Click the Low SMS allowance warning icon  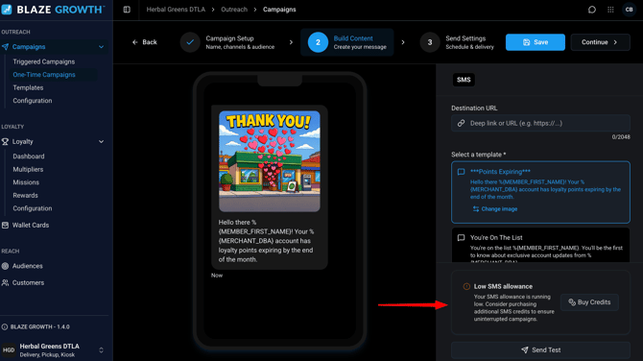point(466,286)
